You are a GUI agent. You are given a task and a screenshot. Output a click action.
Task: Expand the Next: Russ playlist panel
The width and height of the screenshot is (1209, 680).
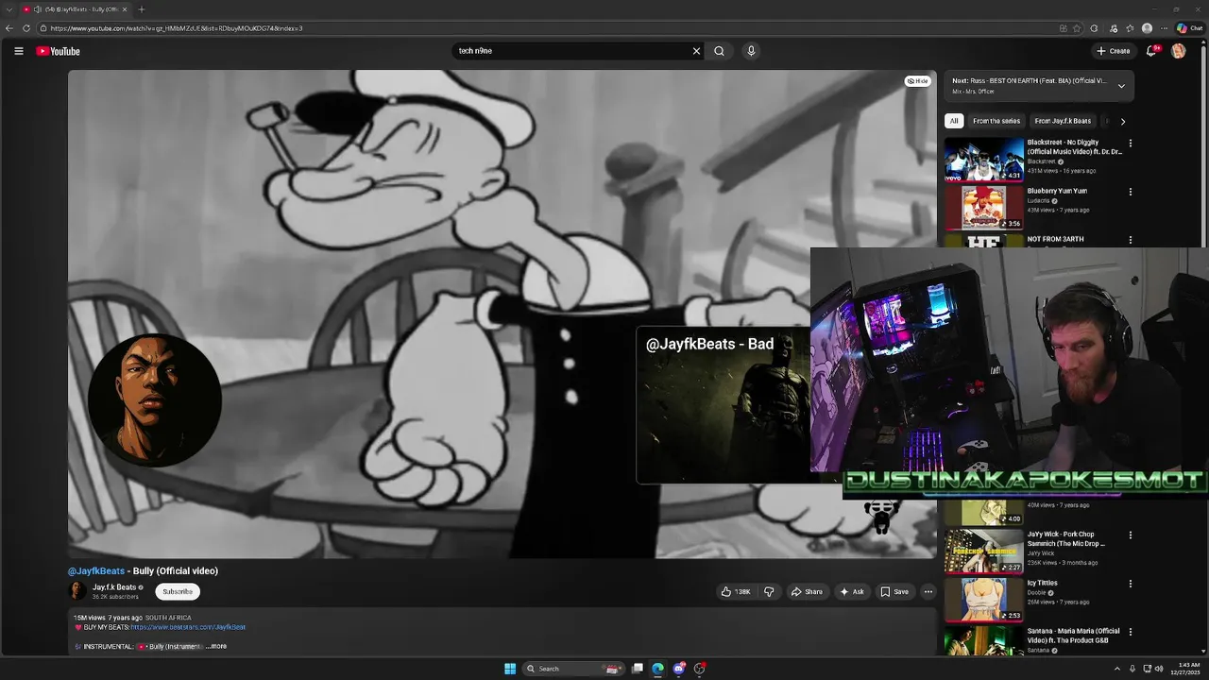coord(1121,86)
